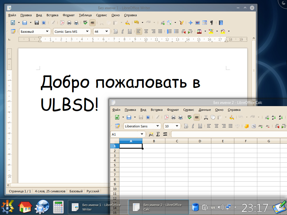Open the Function Wizard in Calc
Screen dimensions: 287x215
click(151, 134)
